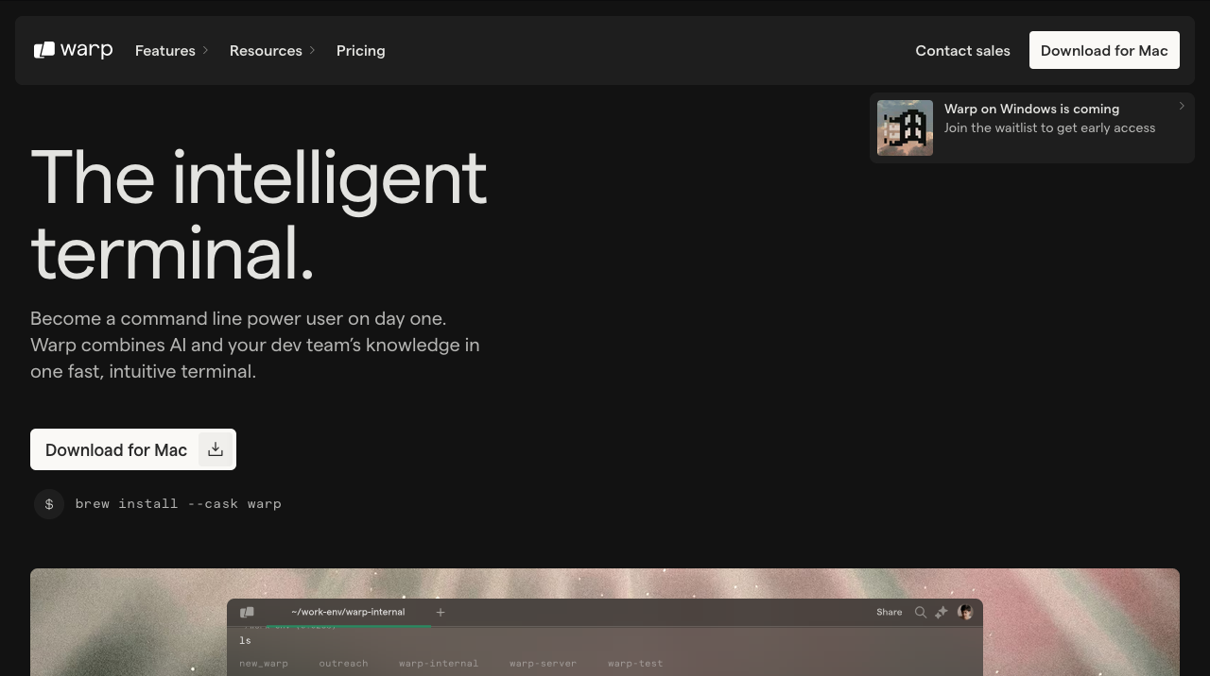Click Contact sales link
Viewport: 1210px width, 676px height.
pyautogui.click(x=962, y=50)
